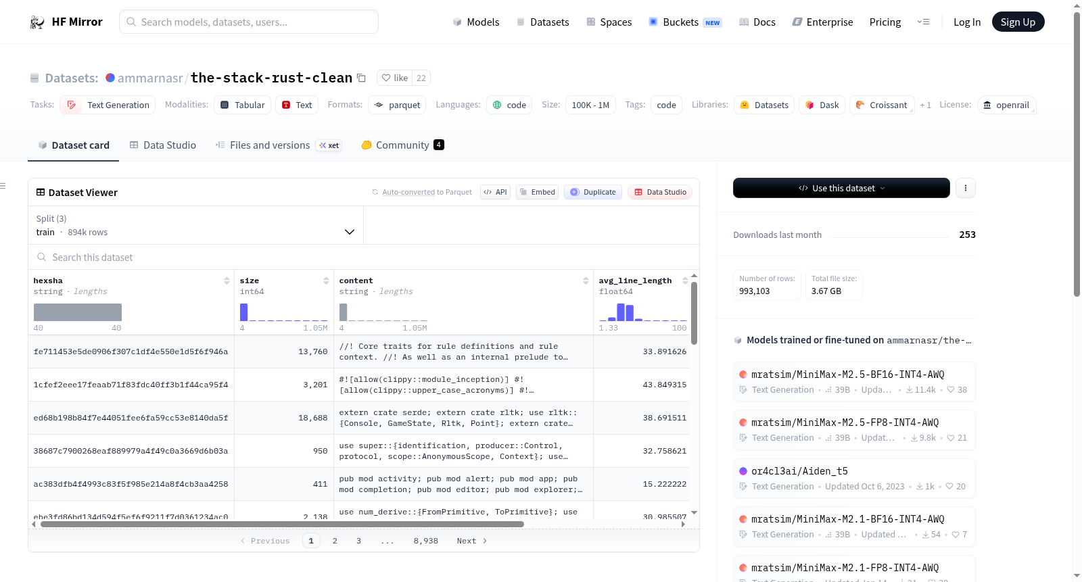This screenshot has height=582, width=1082.
Task: Click the Sign Up button
Action: point(1018,22)
